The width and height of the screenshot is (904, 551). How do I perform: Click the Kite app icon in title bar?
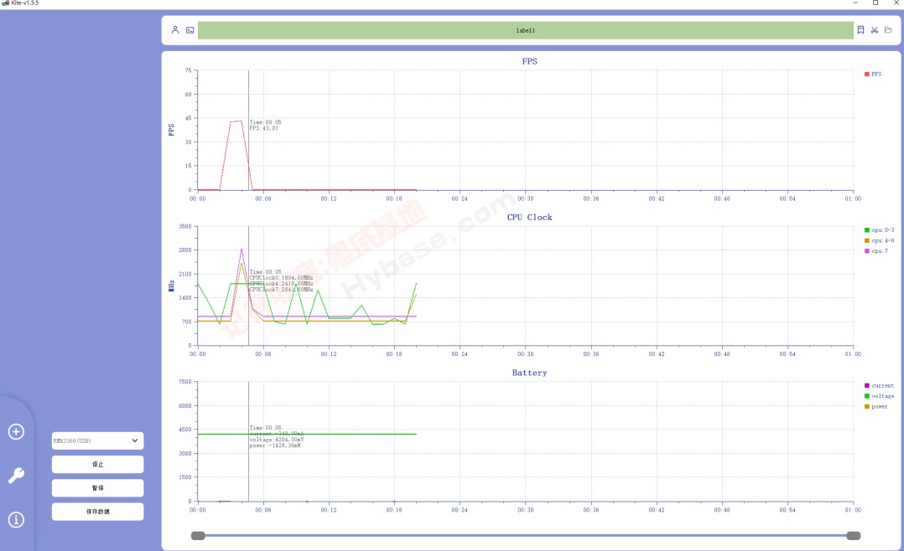tap(5, 3)
